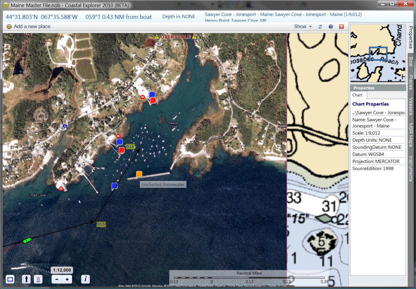Click the Add a new place star icon
Screen dimensions: 416x289
pyautogui.click(x=9, y=27)
